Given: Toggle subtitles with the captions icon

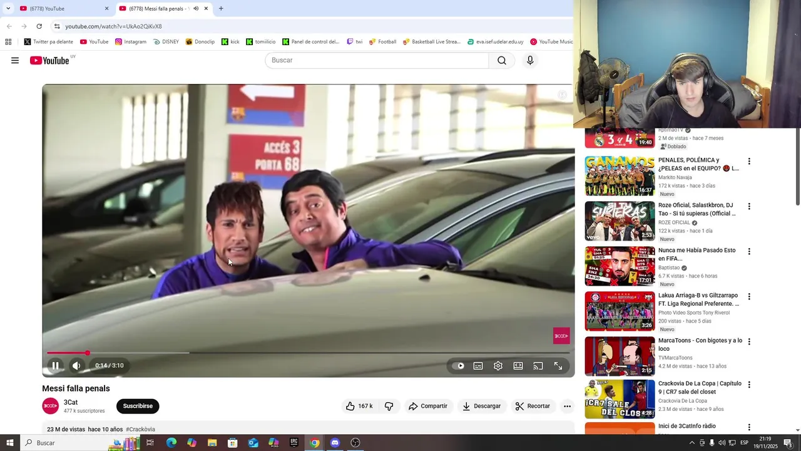Looking at the screenshot, I should pyautogui.click(x=478, y=366).
